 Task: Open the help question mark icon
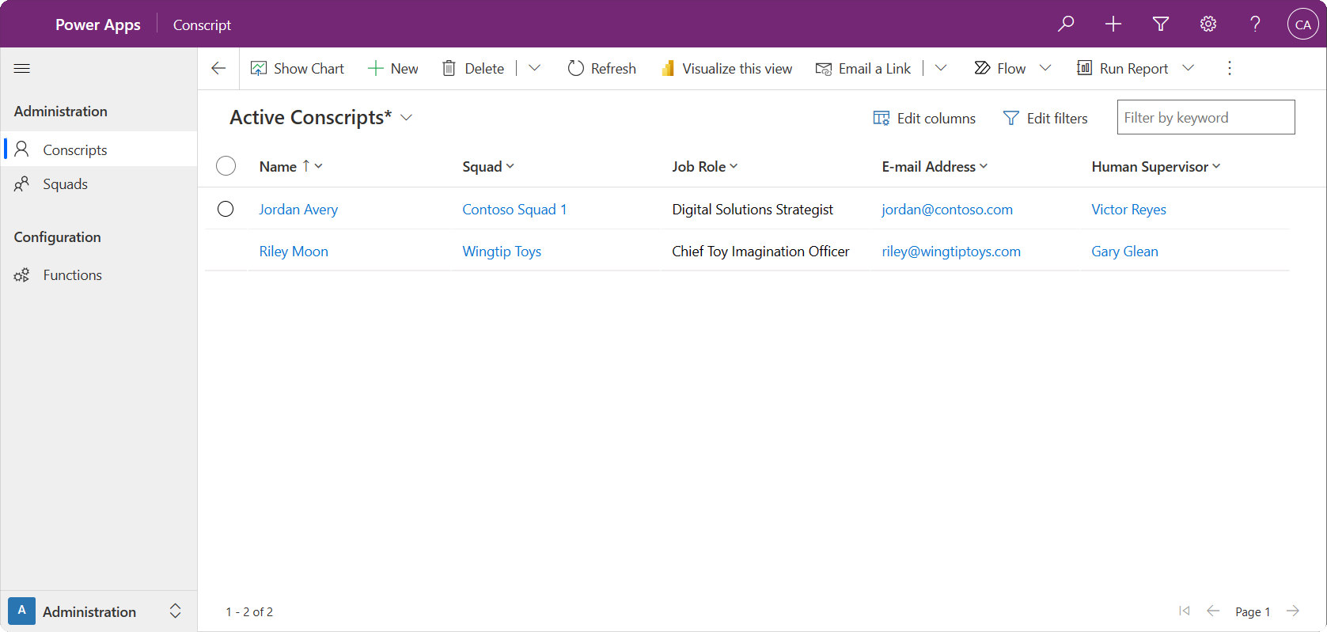(x=1256, y=24)
